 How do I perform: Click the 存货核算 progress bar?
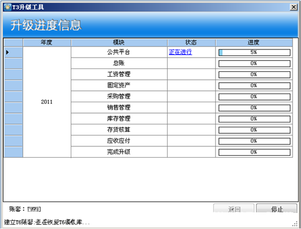point(254,130)
